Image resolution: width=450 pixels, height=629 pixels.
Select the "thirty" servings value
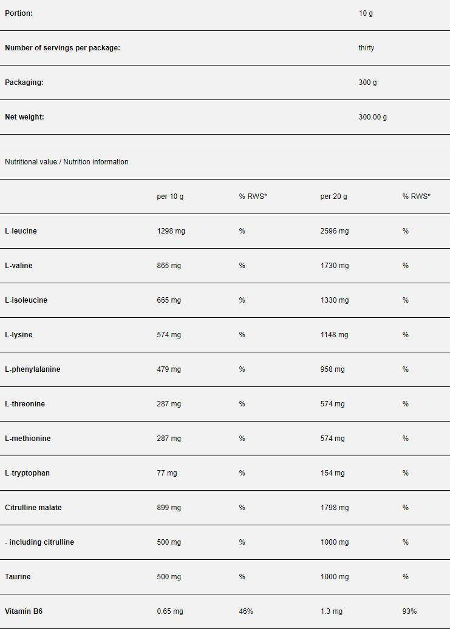click(366, 48)
